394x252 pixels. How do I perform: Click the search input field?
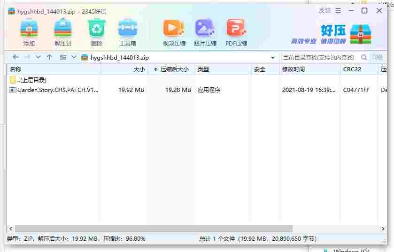[x=320, y=57]
